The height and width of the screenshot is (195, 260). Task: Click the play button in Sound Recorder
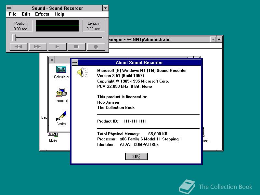click(x=58, y=47)
